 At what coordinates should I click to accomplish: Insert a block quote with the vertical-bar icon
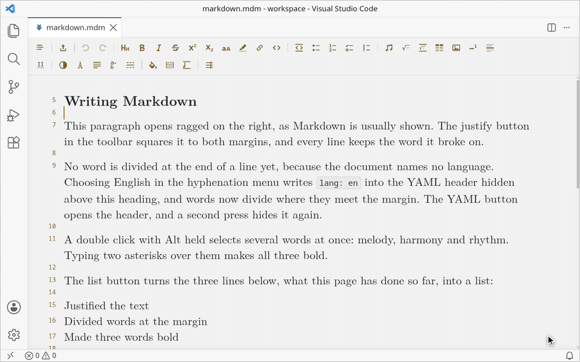[366, 48]
